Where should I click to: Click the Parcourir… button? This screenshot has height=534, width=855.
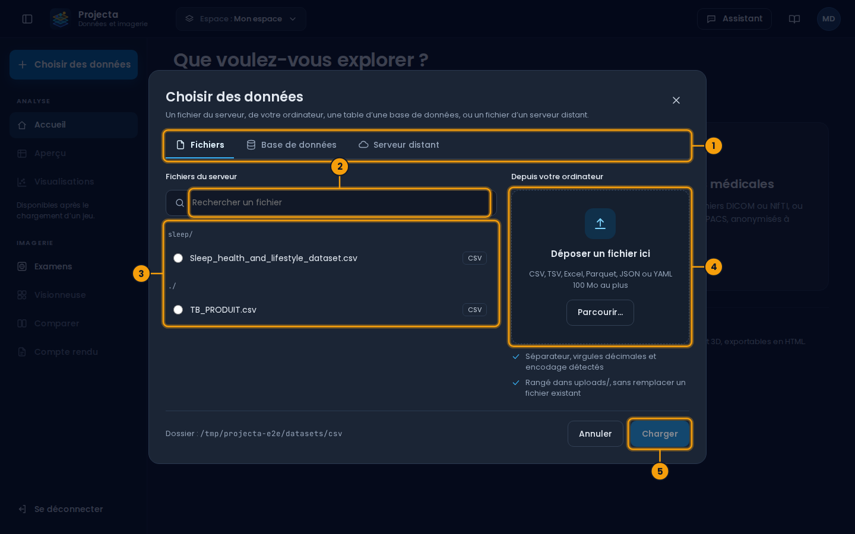600,313
